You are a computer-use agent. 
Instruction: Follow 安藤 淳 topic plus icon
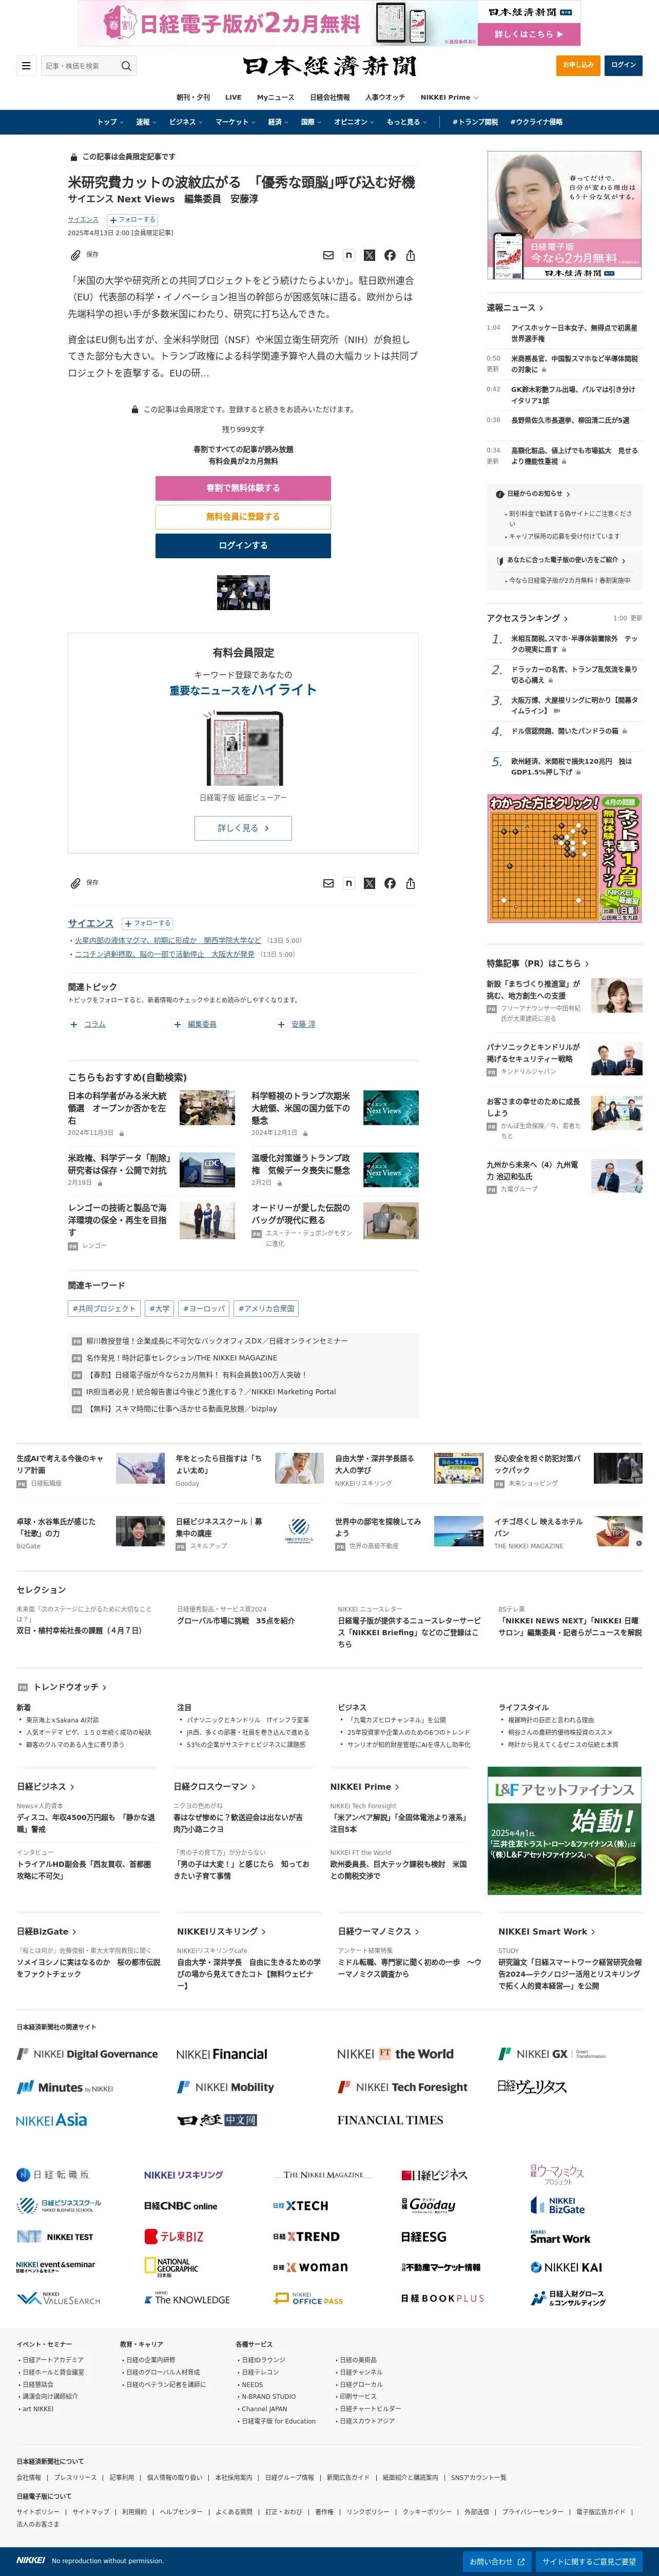click(x=281, y=1024)
